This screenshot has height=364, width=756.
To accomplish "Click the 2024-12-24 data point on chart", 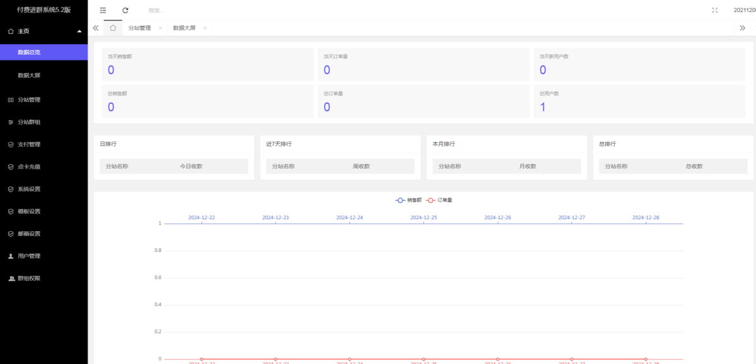I will pos(350,359).
